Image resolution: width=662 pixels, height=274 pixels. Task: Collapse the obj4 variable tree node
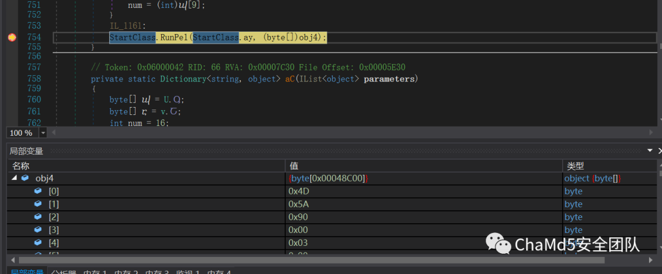coord(14,179)
